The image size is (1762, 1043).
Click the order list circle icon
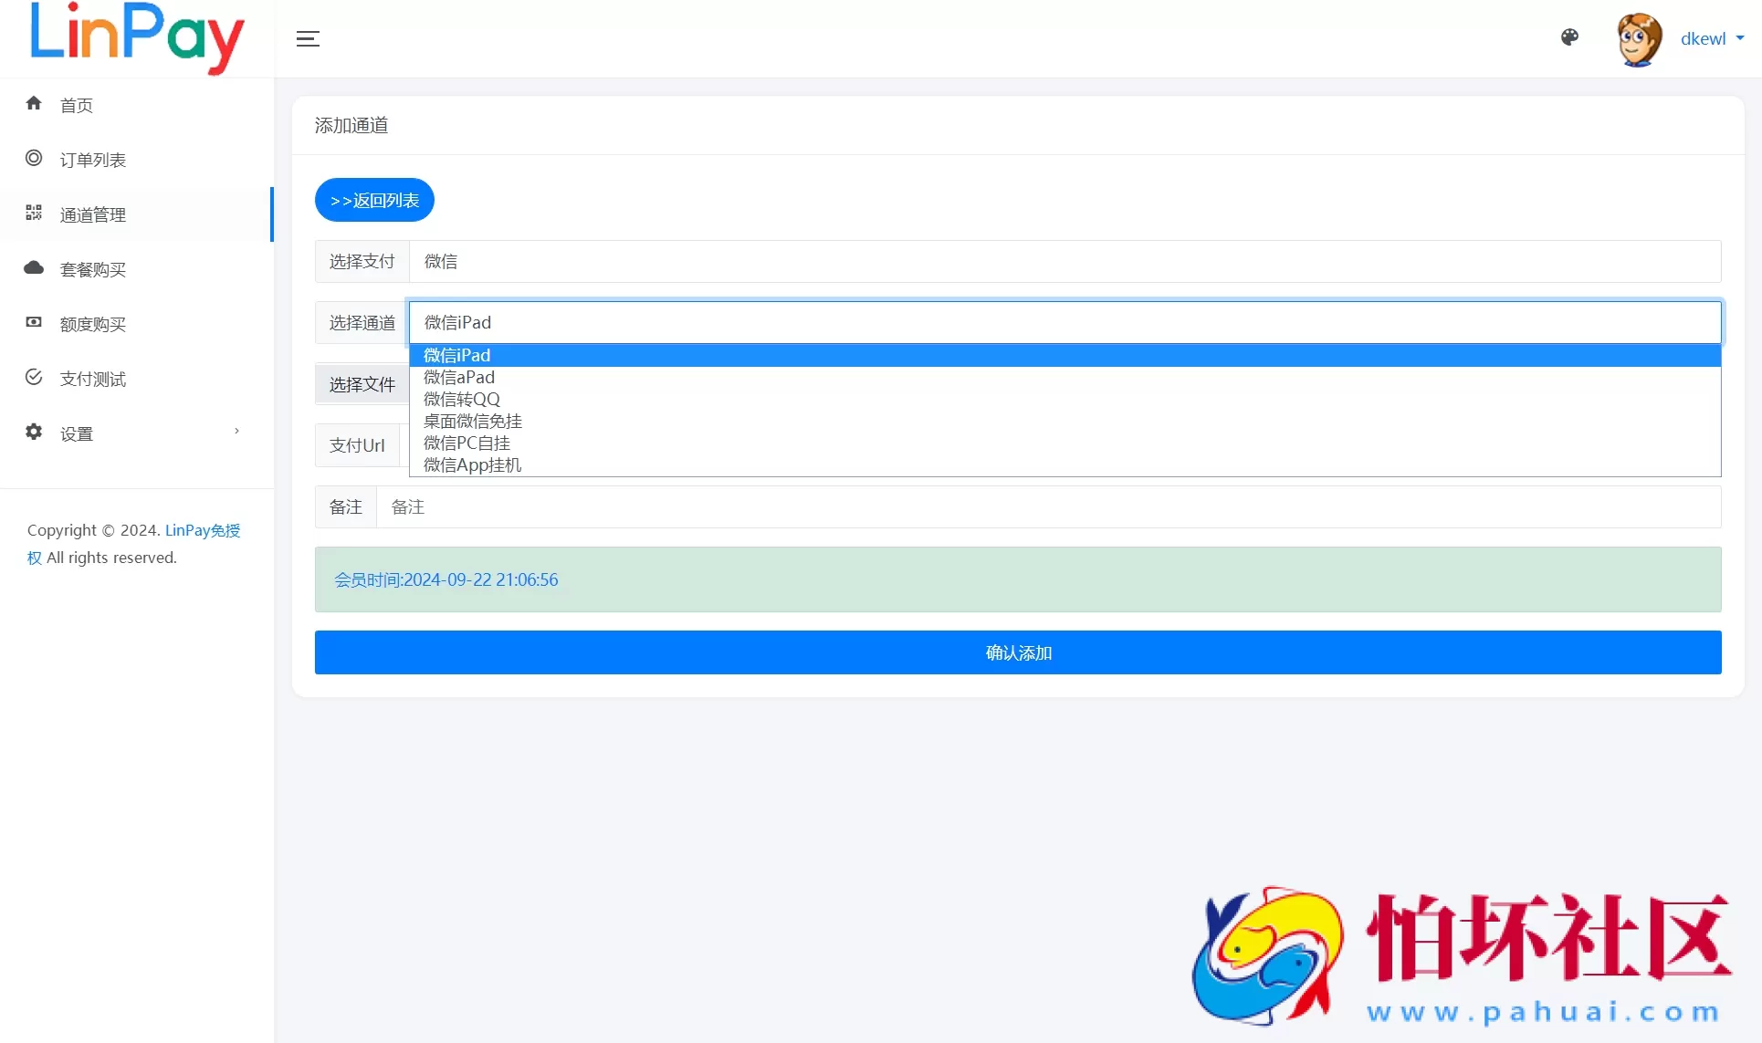(34, 158)
